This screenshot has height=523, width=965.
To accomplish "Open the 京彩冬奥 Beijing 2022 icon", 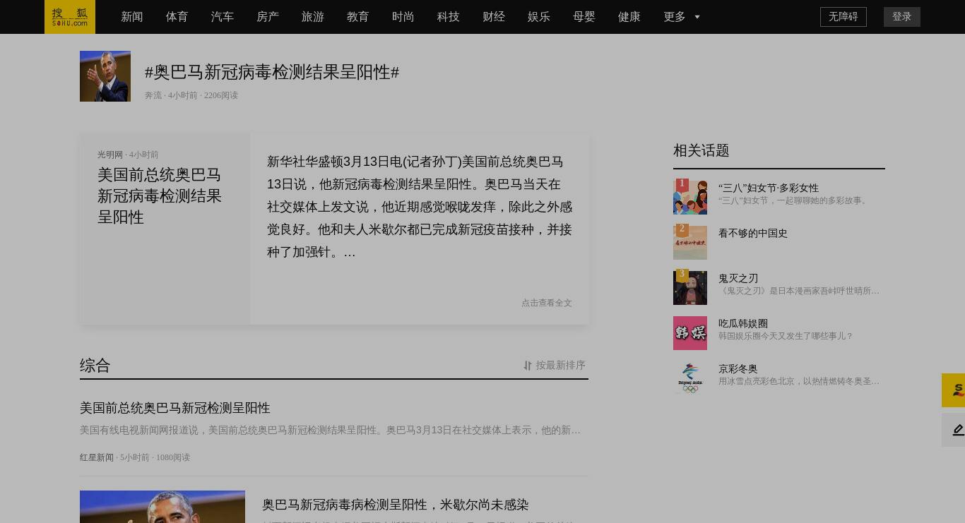I will (690, 378).
